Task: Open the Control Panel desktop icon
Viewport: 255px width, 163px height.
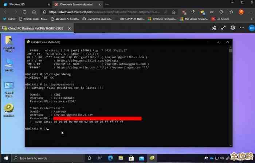Action: [x=9, y=87]
